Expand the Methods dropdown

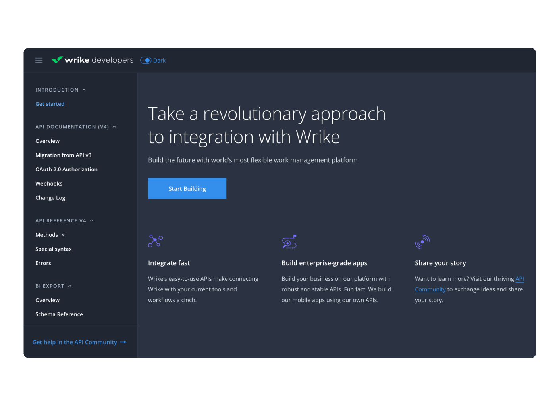[63, 235]
